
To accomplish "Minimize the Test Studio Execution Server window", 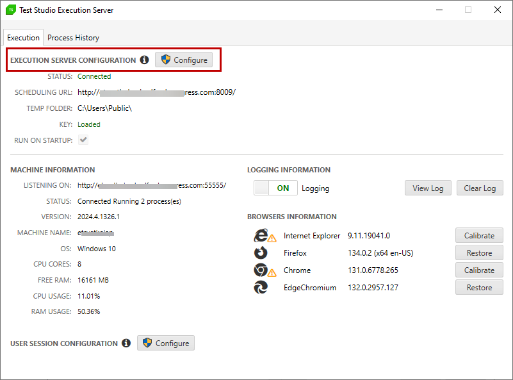I will [x=439, y=10].
